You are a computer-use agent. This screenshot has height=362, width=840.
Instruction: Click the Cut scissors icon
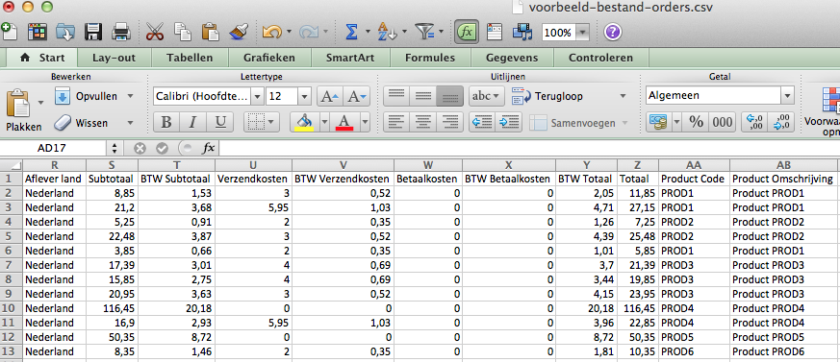click(x=155, y=33)
